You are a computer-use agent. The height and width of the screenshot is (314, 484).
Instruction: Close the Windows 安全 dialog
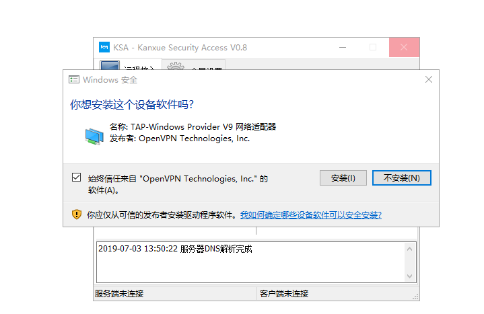pos(428,79)
